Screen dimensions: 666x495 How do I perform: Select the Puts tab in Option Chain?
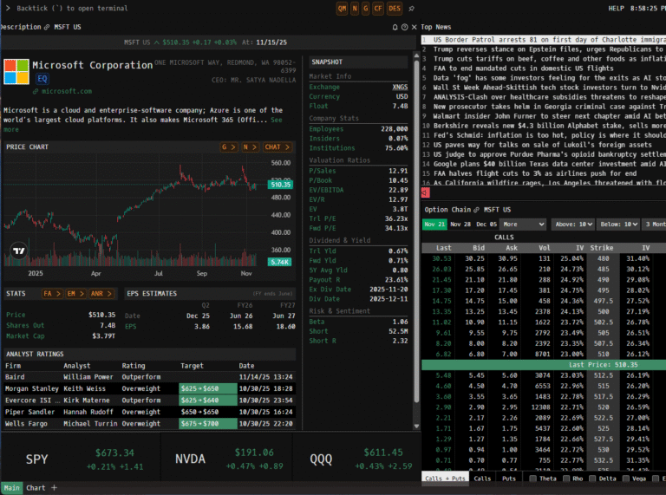[x=509, y=478]
